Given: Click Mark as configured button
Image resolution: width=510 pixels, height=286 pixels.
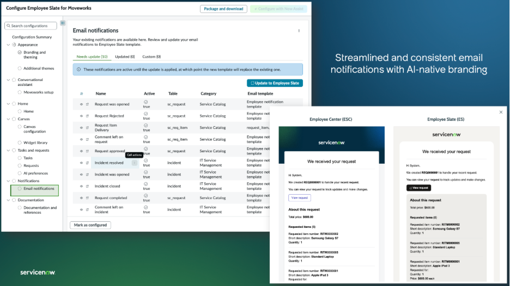Looking at the screenshot, I should pos(90,225).
